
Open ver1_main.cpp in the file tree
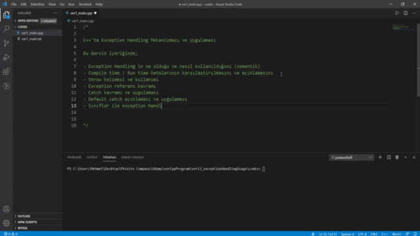[32, 33]
